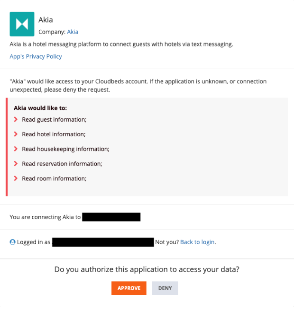Click chevron beside Read hotel information
Screen dimensions: 294x310
tap(16, 134)
